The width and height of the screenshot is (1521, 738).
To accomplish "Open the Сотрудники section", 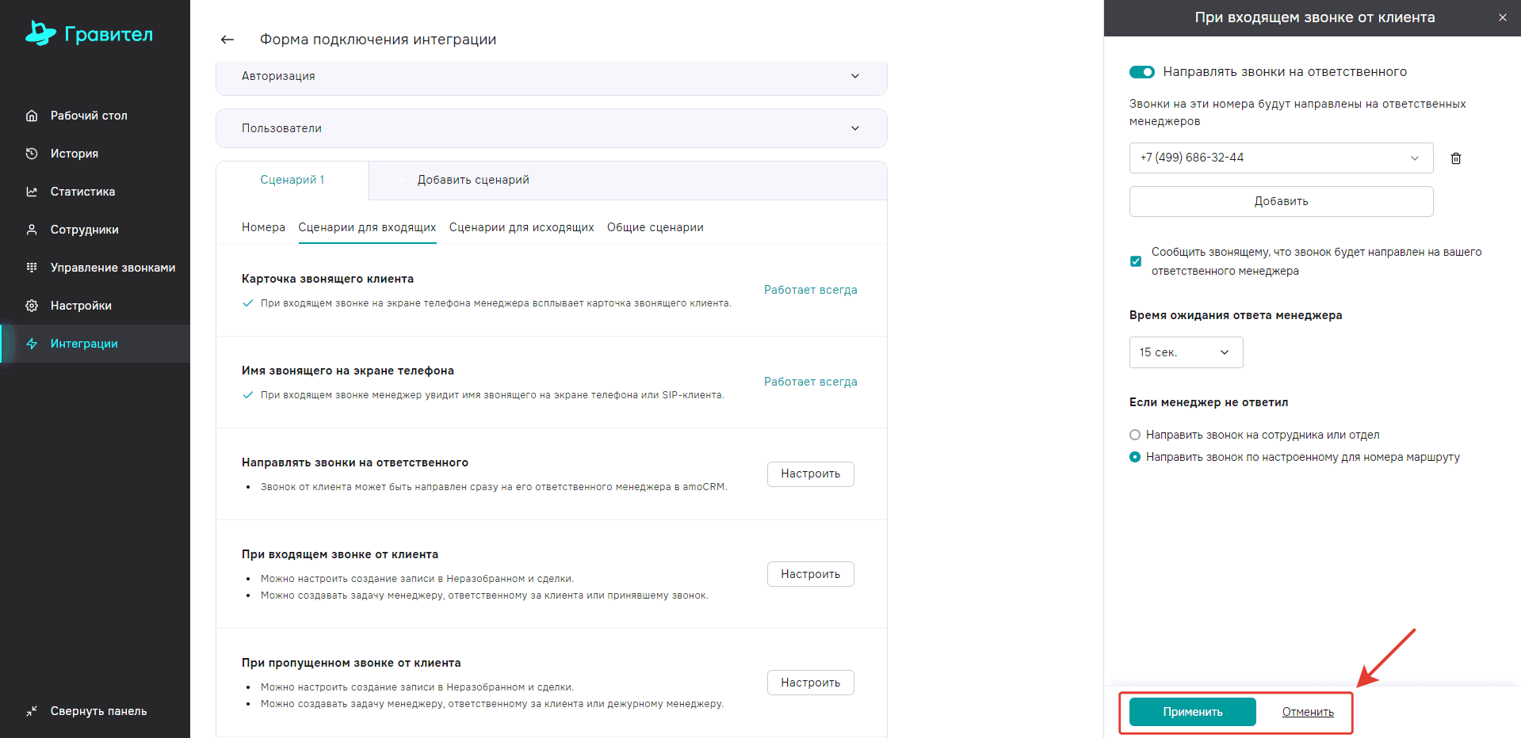I will [x=84, y=230].
